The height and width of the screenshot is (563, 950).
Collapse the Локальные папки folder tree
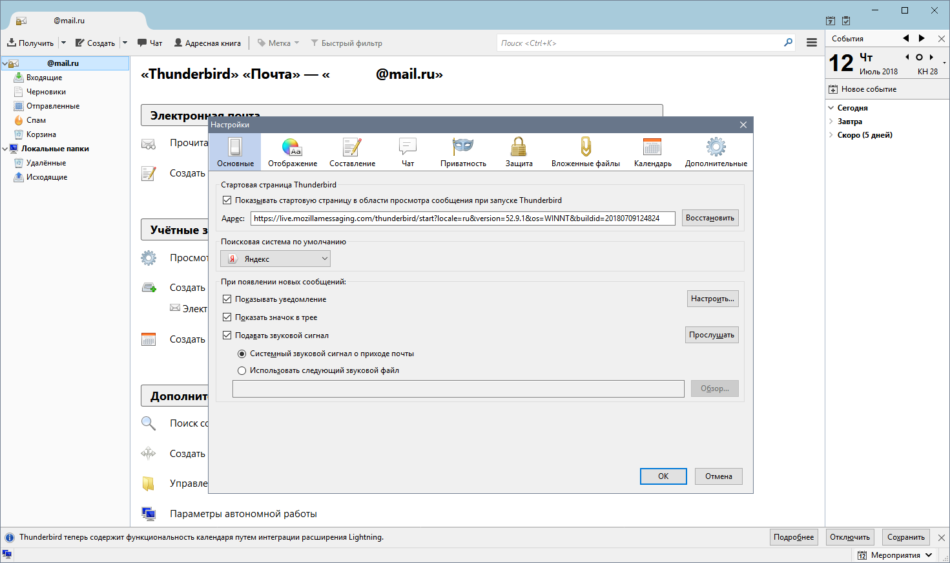[x=5, y=149]
